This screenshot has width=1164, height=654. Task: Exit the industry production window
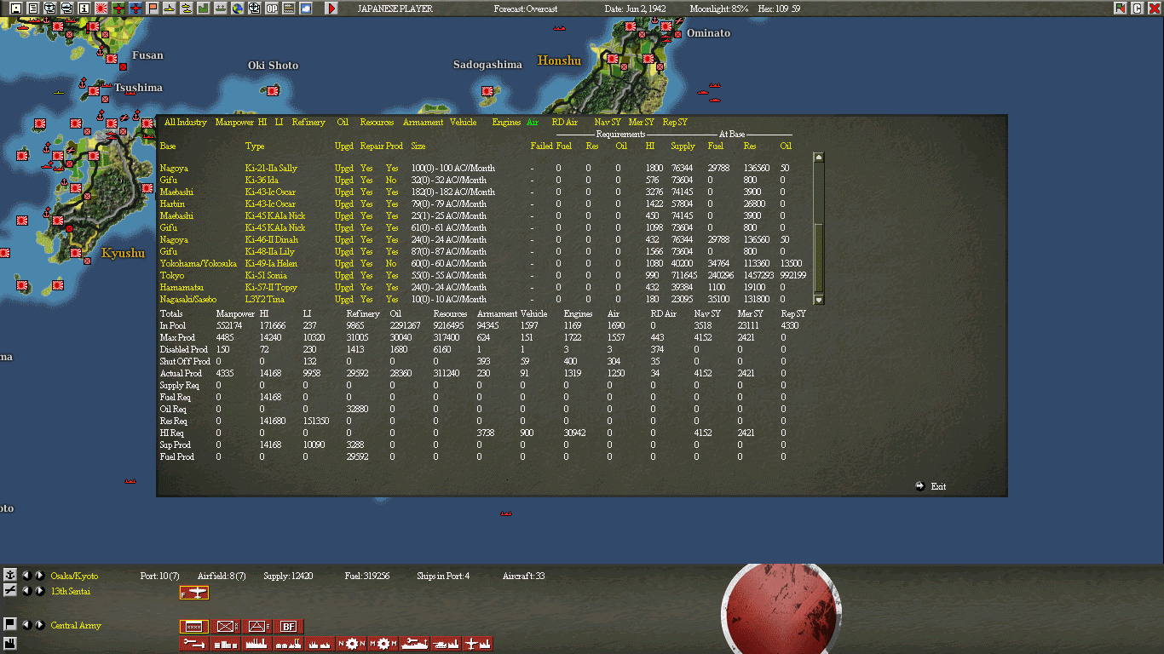point(931,486)
